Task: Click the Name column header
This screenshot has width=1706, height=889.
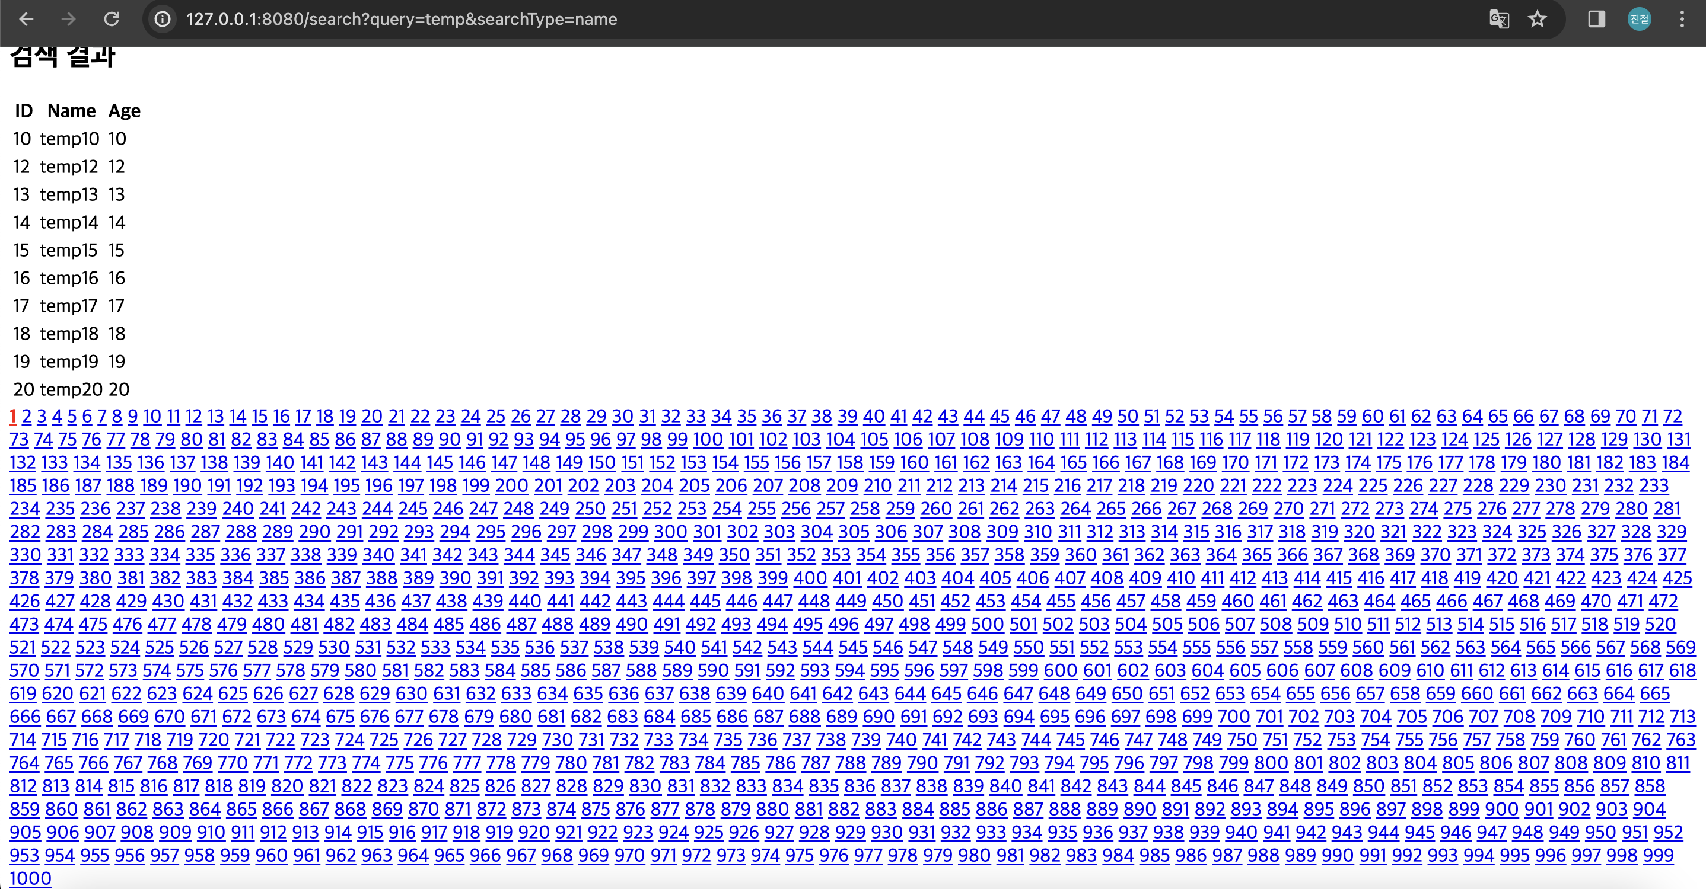Action: coord(72,111)
